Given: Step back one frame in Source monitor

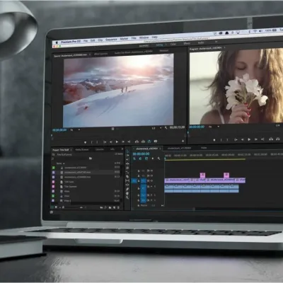Looking at the screenshot, I should (x=111, y=141).
